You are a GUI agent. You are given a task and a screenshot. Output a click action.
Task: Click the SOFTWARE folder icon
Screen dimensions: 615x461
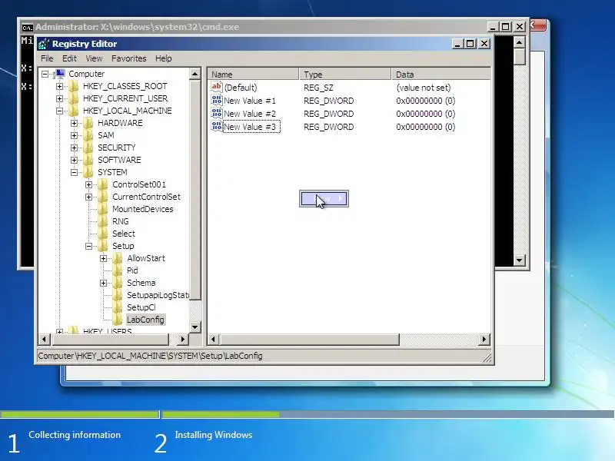[x=88, y=160]
